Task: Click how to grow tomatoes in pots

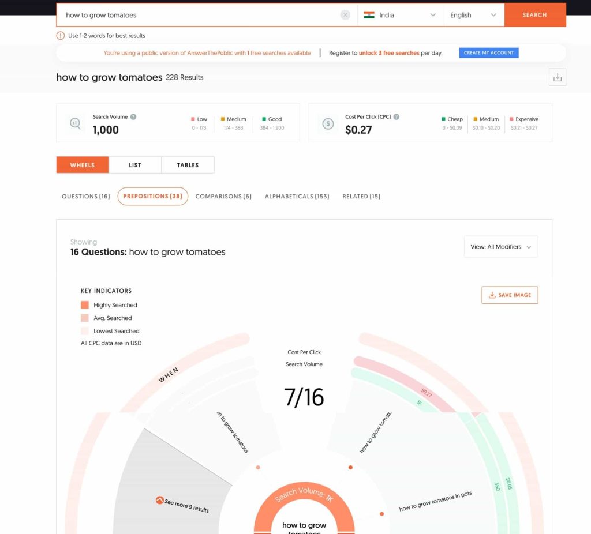Action: [435, 501]
